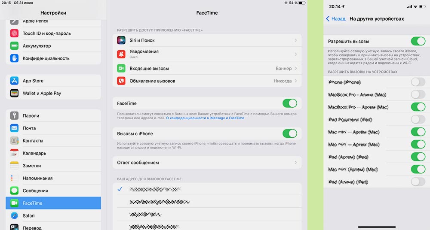430x230 pixels.
Task: Disable calls on iPad (Артём)
Action: (x=418, y=157)
